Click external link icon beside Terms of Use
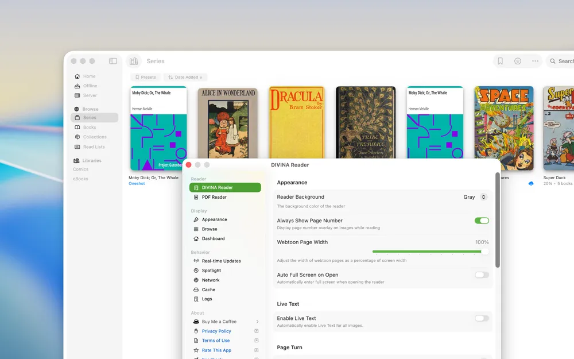The image size is (574, 359). pyautogui.click(x=256, y=341)
